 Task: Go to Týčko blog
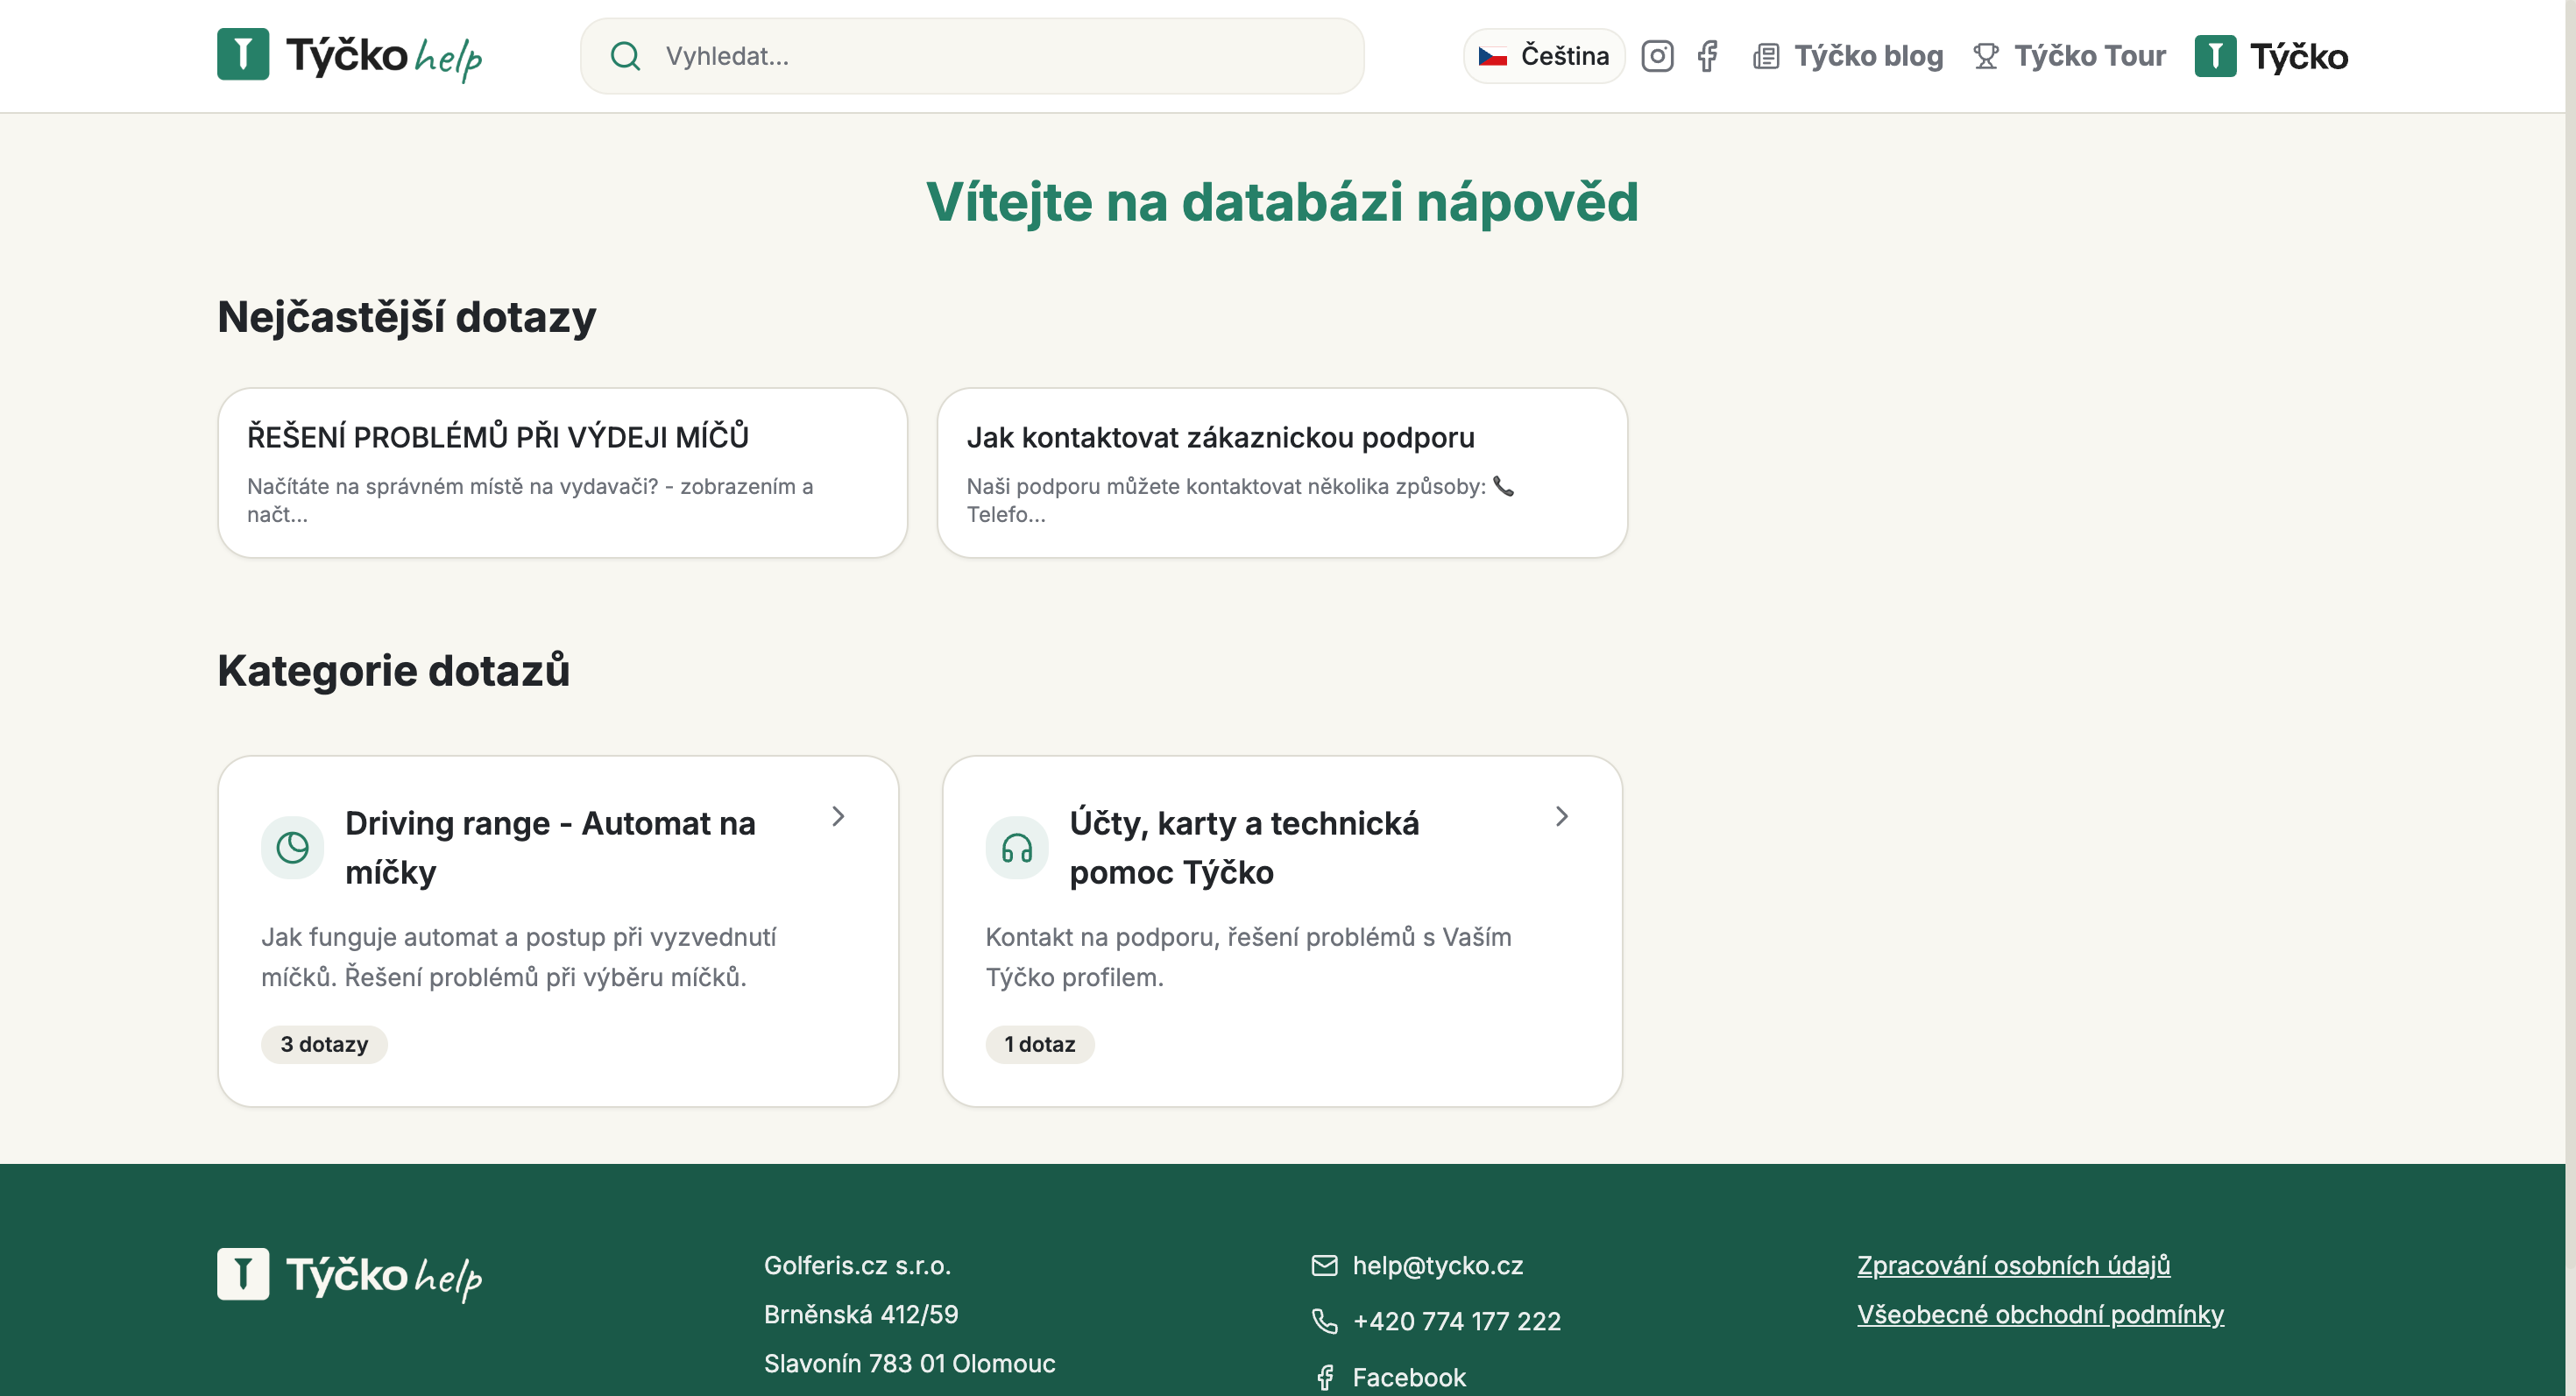1868,56
